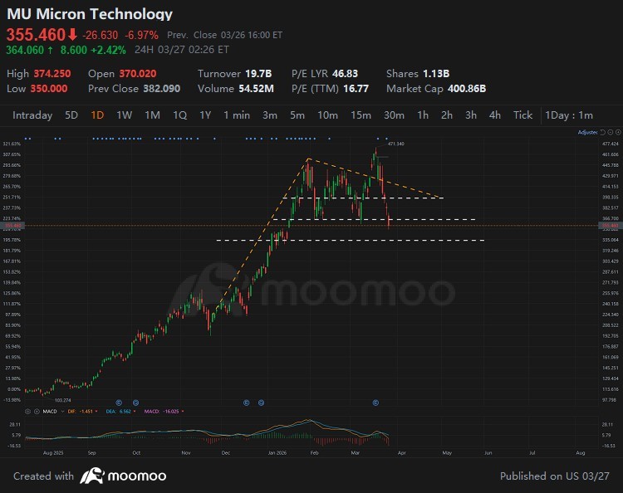
Task: Click the P/E LYR value 46.83
Action: tap(345, 74)
